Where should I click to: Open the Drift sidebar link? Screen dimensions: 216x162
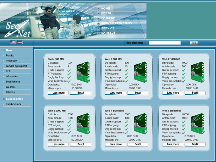pos(8,71)
